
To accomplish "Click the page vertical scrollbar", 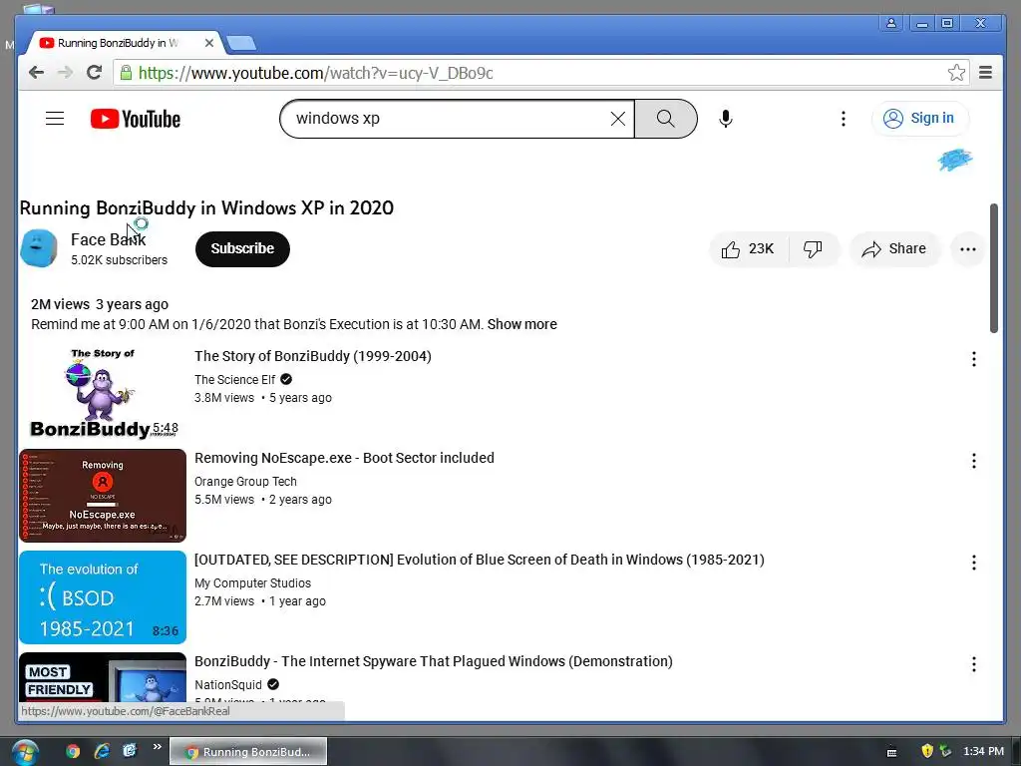I will (x=994, y=267).
